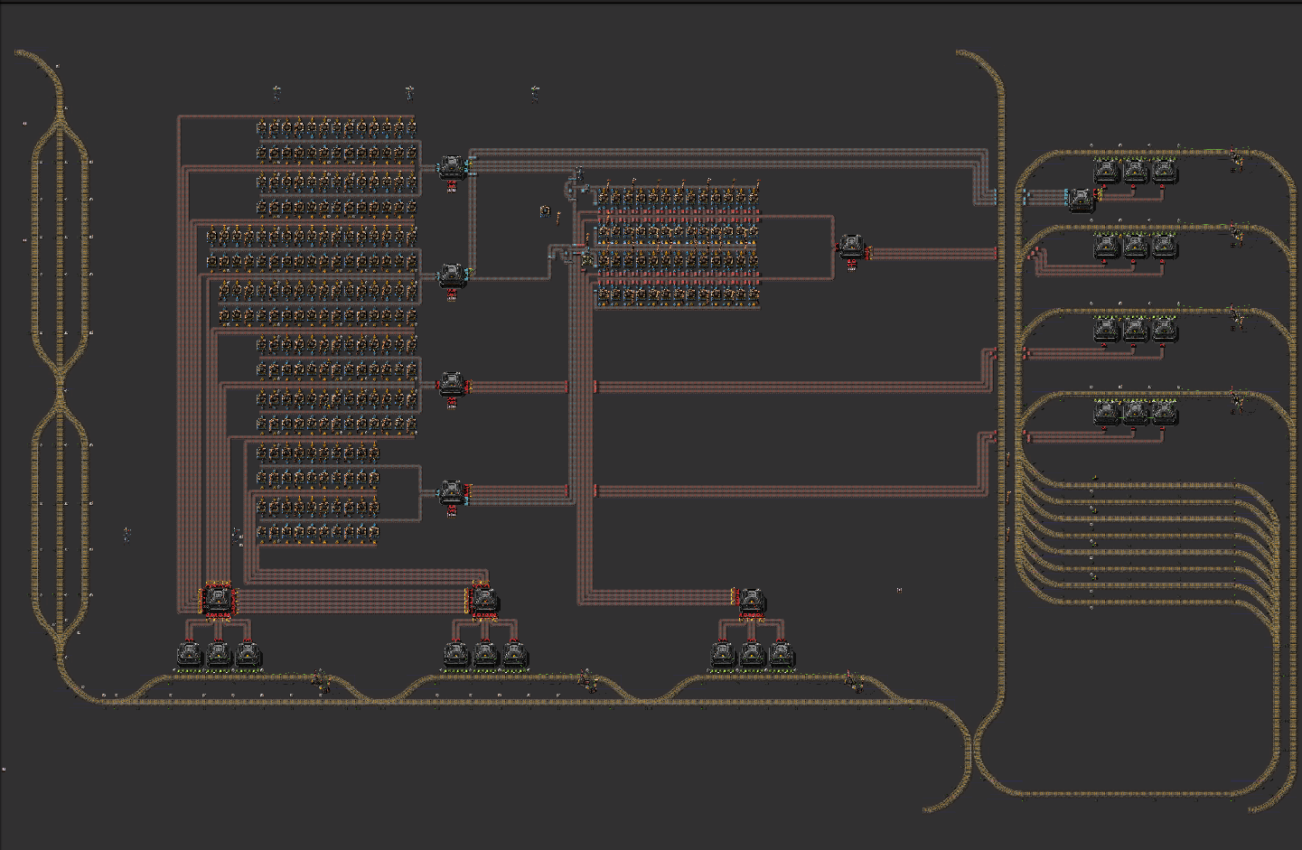Click the left warehouse in the top right-side loop
The image size is (1302, 850).
pyautogui.click(x=1107, y=170)
